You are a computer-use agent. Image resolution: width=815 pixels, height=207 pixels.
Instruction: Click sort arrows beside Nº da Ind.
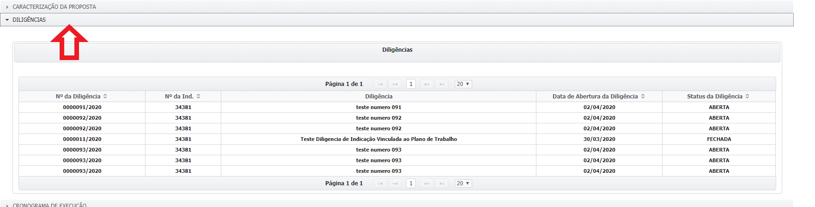[199, 96]
